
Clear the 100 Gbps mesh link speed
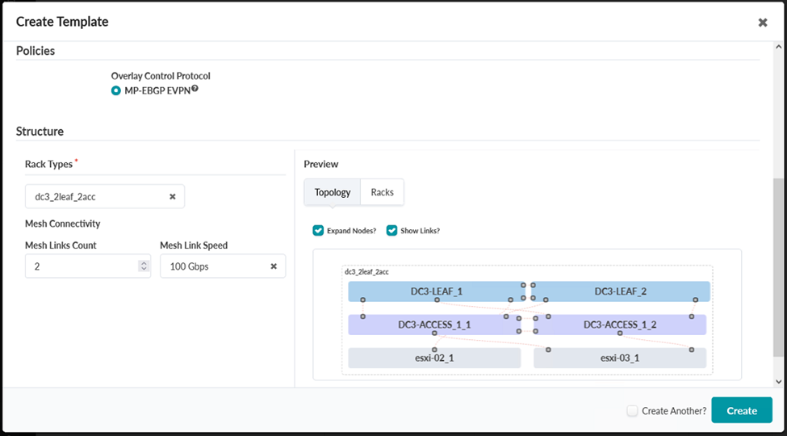tap(274, 266)
